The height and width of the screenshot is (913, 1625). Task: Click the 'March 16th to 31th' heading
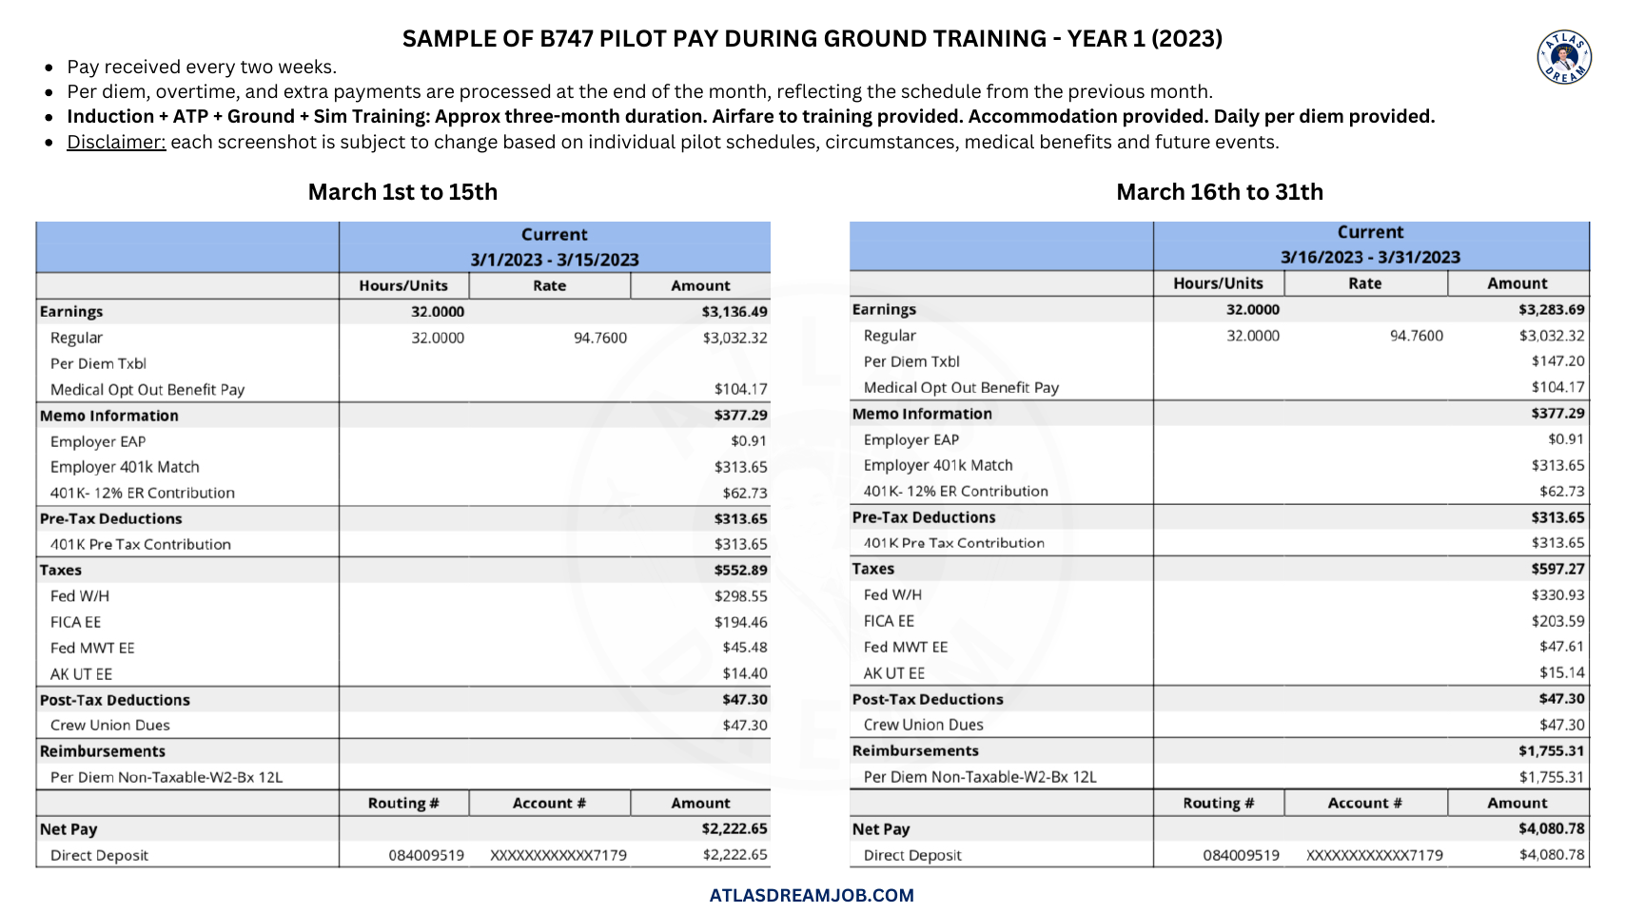(x=1220, y=192)
